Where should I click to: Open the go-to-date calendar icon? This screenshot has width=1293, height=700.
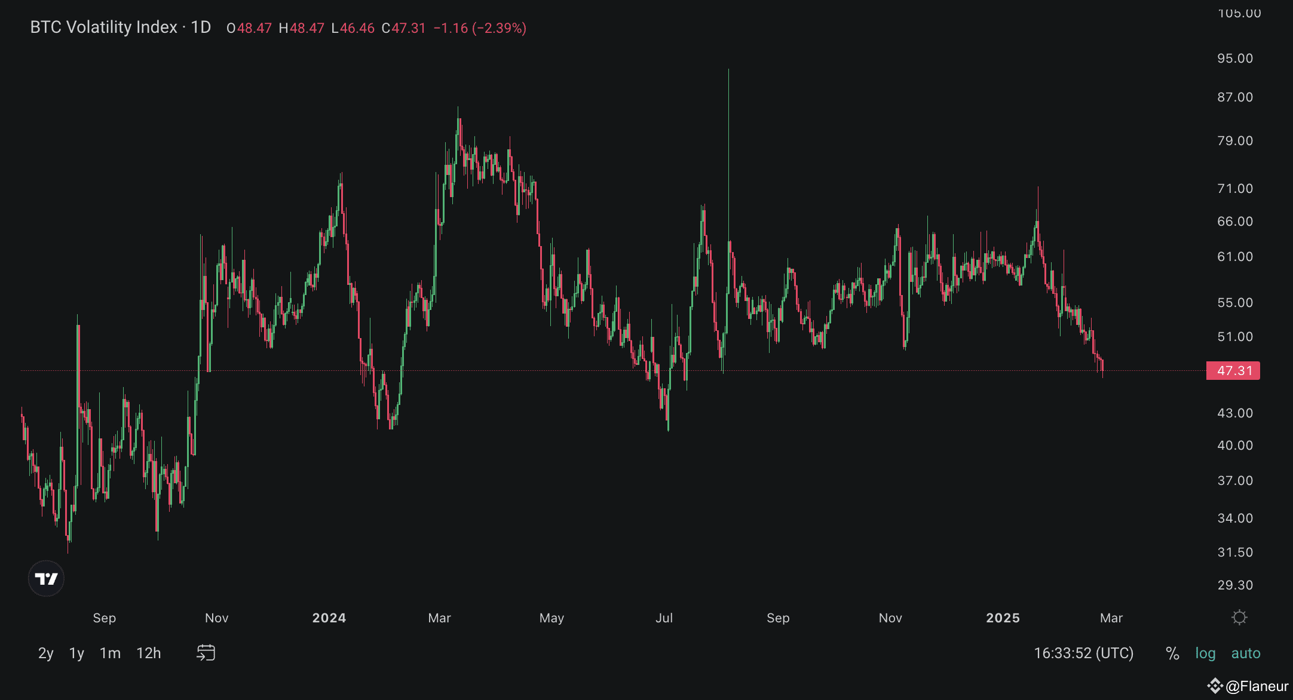point(206,653)
